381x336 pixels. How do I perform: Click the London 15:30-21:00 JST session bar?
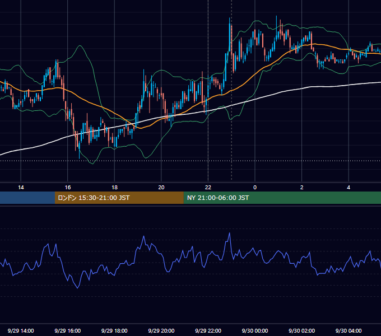119,198
